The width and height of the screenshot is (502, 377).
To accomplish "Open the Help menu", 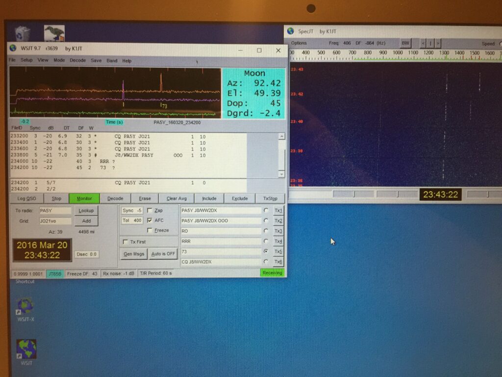I will pyautogui.click(x=127, y=60).
